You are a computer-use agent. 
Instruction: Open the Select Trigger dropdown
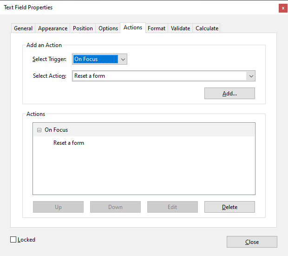tap(99, 59)
